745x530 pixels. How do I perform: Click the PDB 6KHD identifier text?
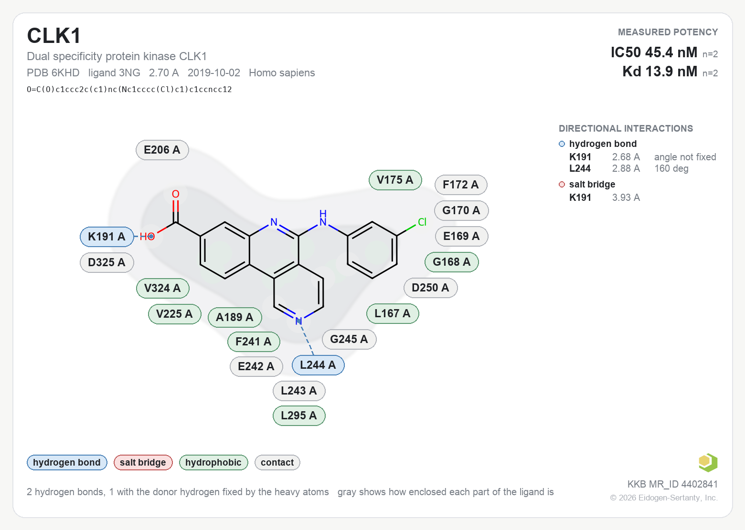(x=53, y=73)
